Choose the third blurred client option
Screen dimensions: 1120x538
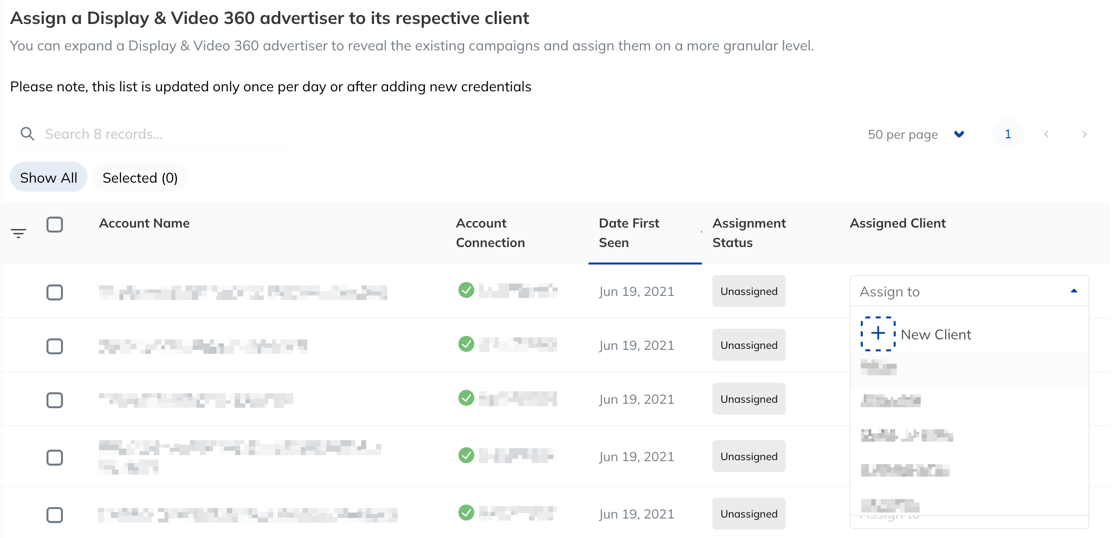[x=969, y=436]
